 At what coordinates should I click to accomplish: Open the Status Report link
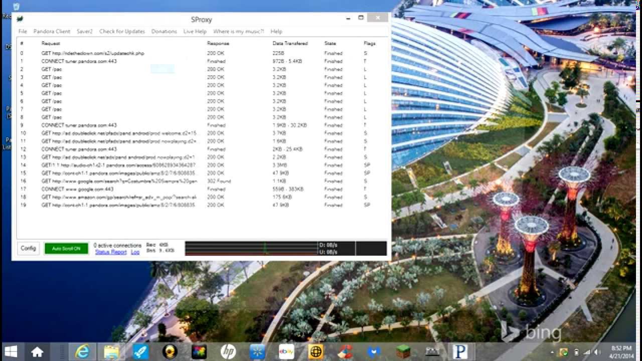point(111,252)
